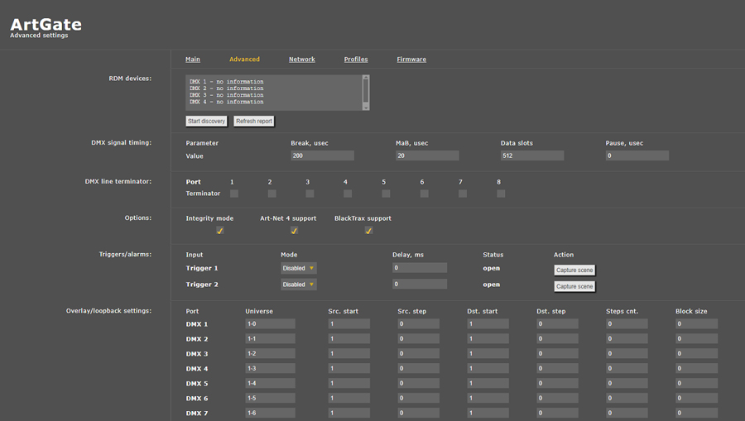The width and height of the screenshot is (745, 421).
Task: Click DMX 1 Steps cnt. field
Action: point(627,323)
